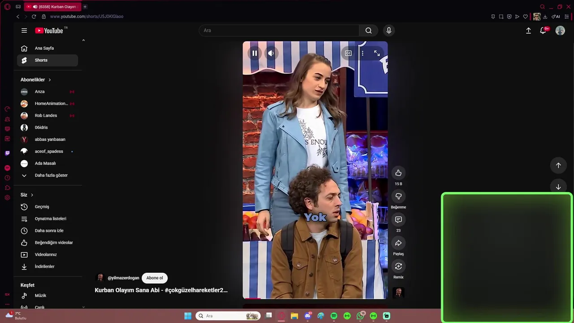The height and width of the screenshot is (323, 574).
Task: Open Geçmiş watch history
Action: point(48,207)
